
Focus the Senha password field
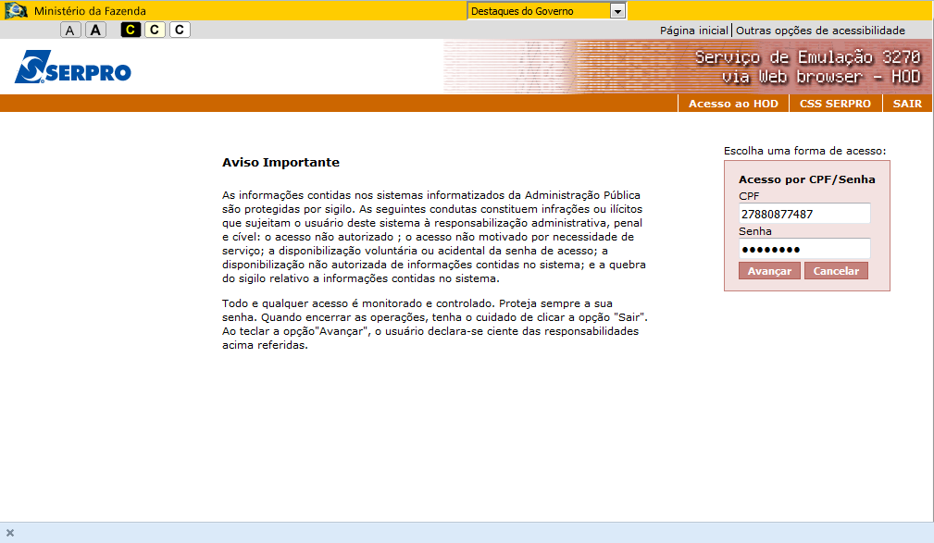[x=804, y=249]
